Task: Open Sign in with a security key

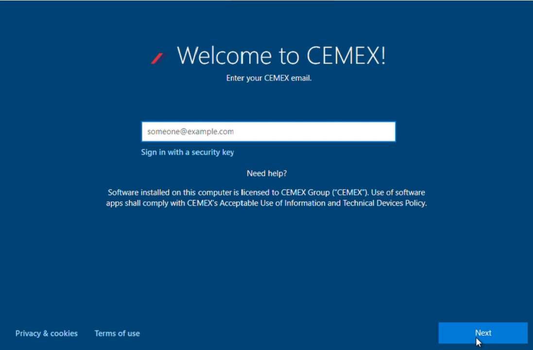Action: 187,152
